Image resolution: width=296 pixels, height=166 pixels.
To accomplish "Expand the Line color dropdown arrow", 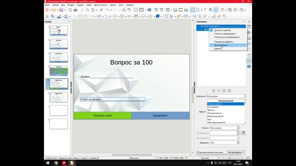I will point(63,17).
